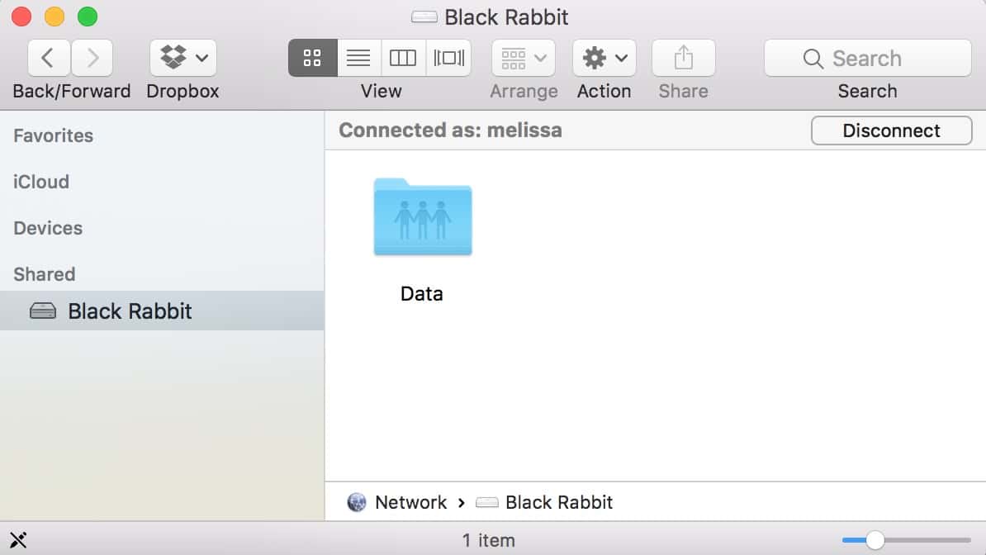Switch to icon view
The height and width of the screenshot is (555, 986).
pos(312,59)
